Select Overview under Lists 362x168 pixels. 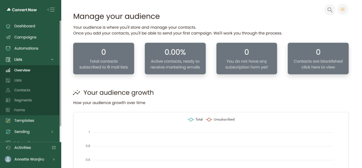click(x=22, y=70)
